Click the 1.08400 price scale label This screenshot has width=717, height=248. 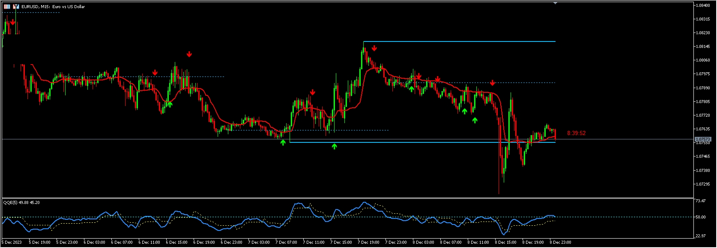tap(703, 5)
